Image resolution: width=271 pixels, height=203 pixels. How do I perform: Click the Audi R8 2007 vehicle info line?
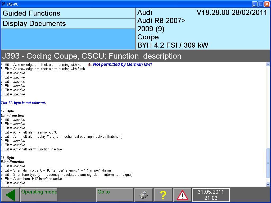coord(161,21)
